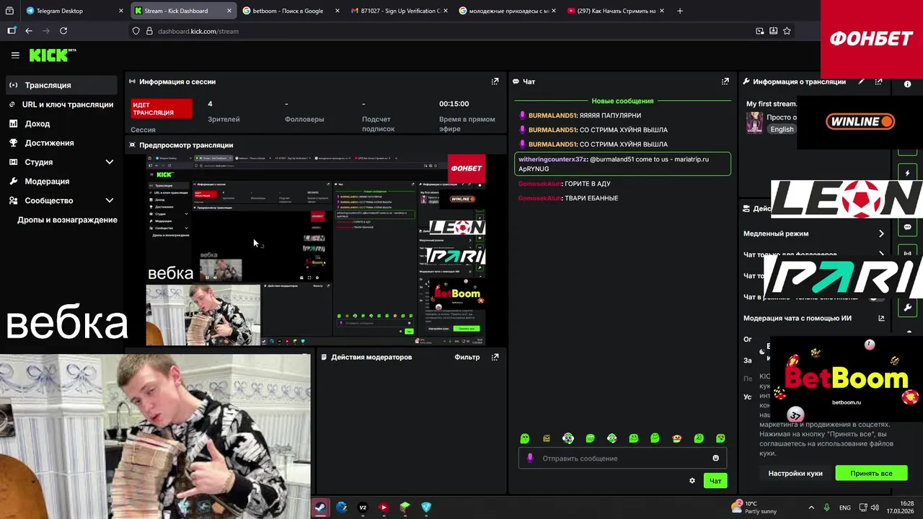Close the Stream - Kick Dashboard tab
923x519 pixels.
point(229,11)
